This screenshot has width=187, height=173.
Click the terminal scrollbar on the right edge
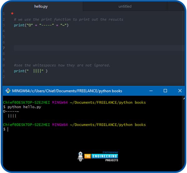coord(184,133)
